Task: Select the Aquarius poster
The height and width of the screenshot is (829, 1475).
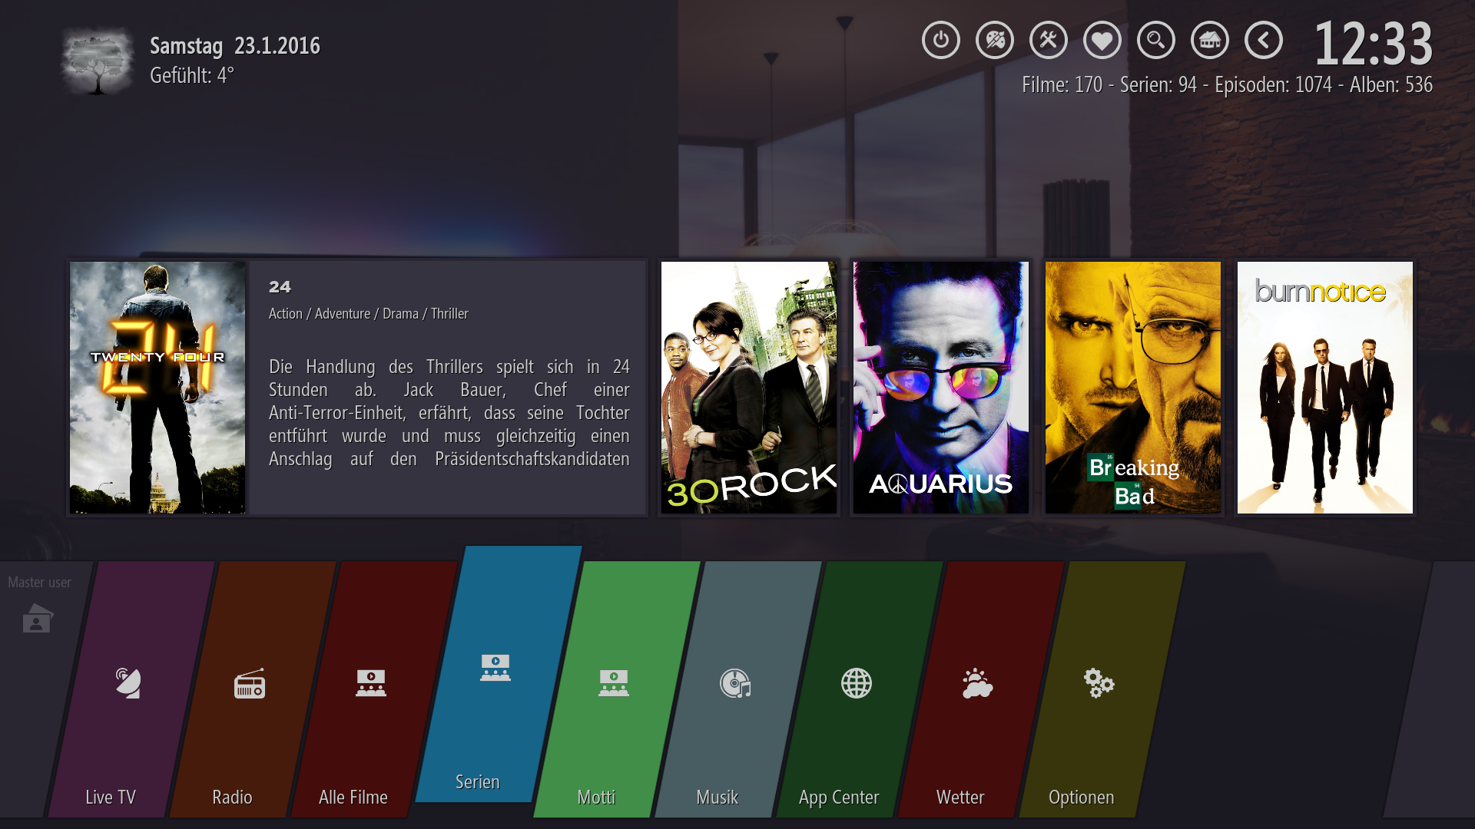Action: [941, 388]
